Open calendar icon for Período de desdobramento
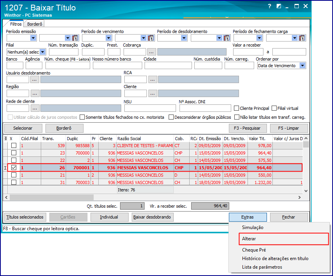This screenshot has height=276, width=333. coord(227,38)
